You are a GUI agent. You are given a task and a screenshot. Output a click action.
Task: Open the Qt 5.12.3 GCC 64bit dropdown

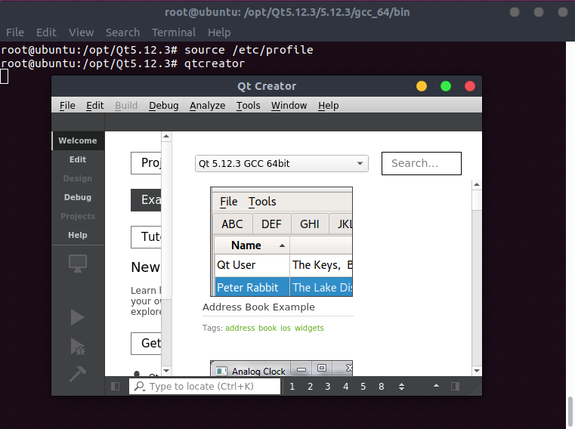[x=282, y=164]
